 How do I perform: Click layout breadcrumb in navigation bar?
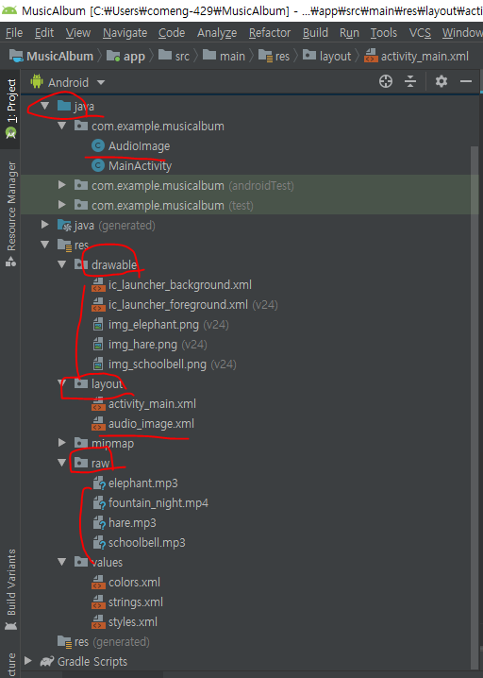pos(326,57)
